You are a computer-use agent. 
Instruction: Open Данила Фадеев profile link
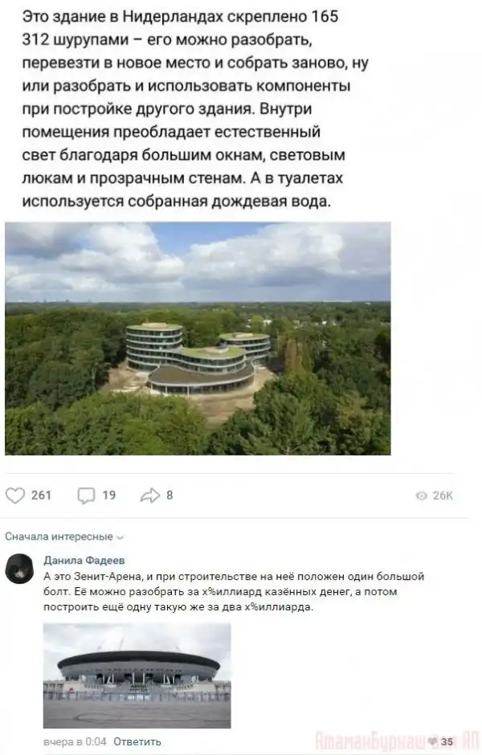pos(84,560)
